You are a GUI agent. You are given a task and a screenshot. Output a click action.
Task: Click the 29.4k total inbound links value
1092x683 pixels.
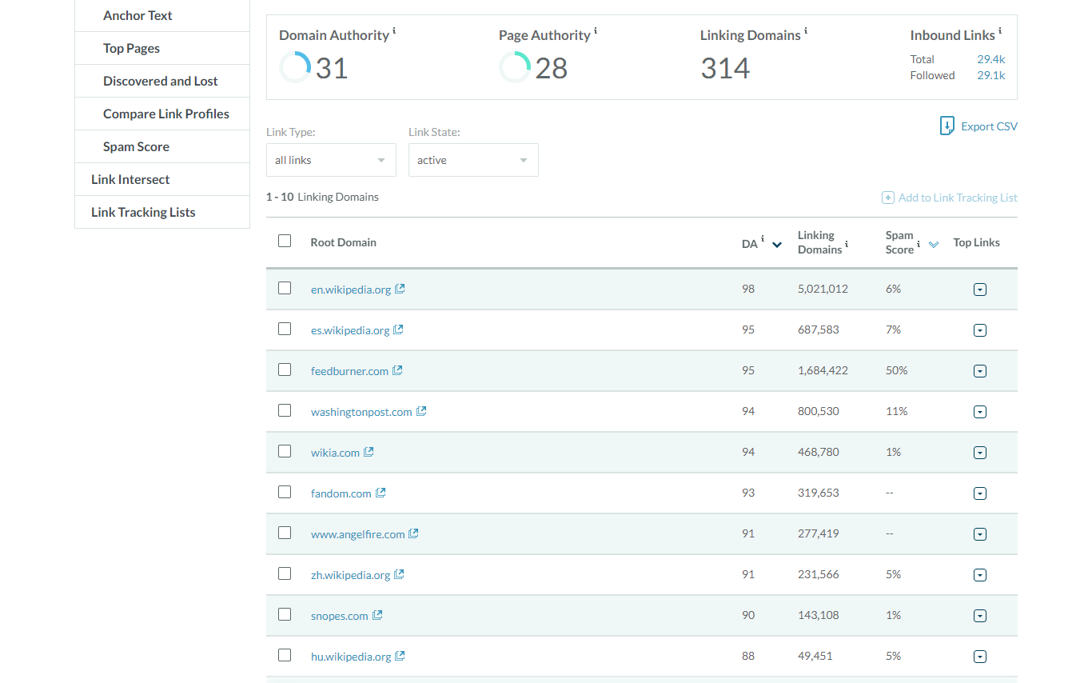click(991, 59)
